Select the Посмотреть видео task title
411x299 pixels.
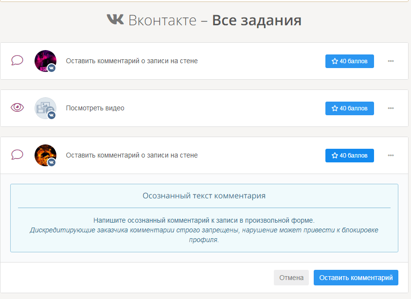click(95, 108)
